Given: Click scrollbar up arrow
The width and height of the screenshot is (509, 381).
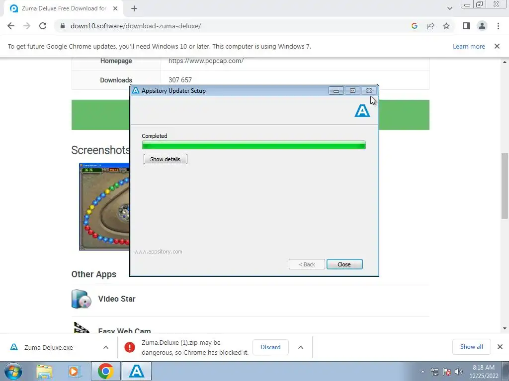Looking at the screenshot, I should coord(505,62).
